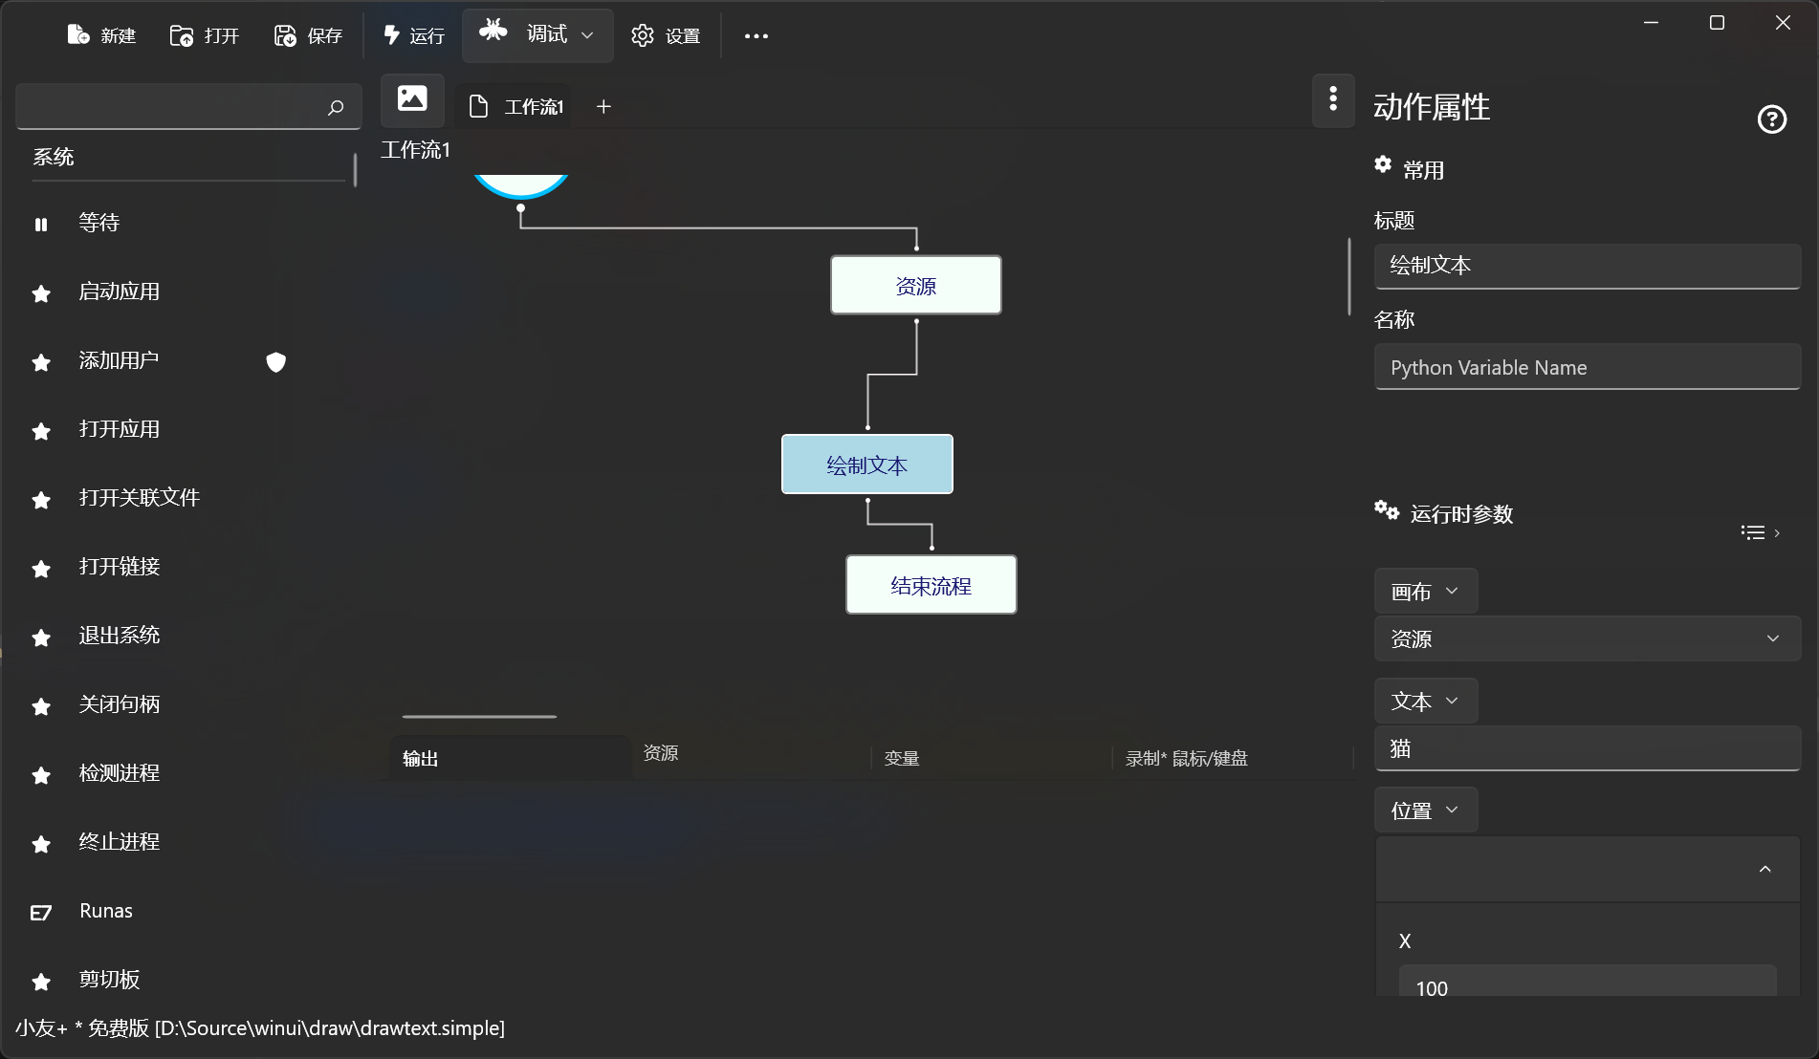Screen dimensions: 1819x1059
Task: Click the 保存 (Save) icon
Action: [x=285, y=35]
